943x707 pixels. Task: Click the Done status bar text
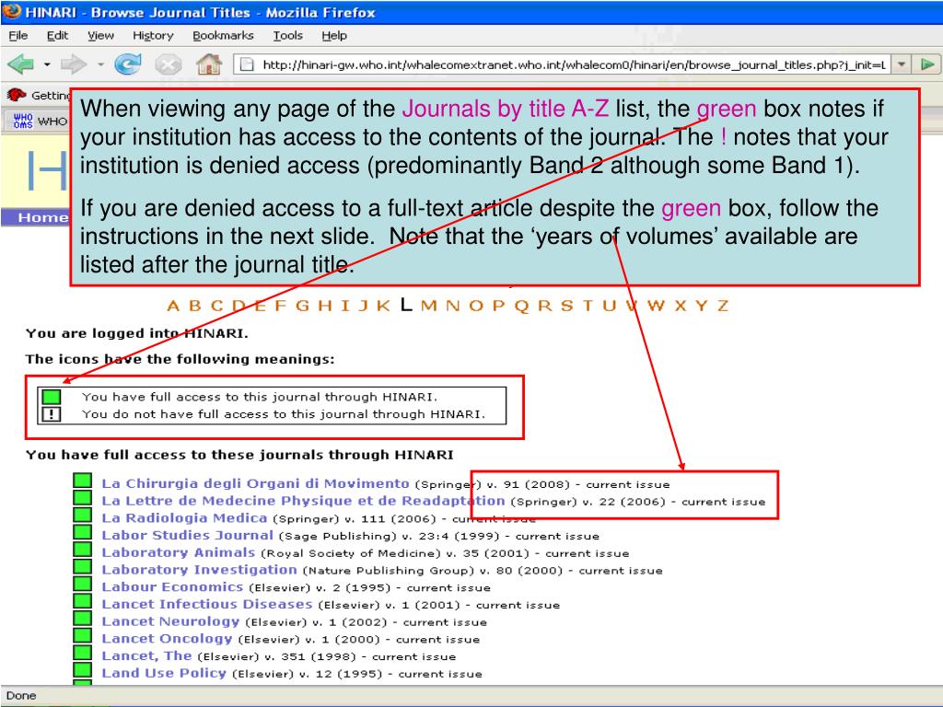pyautogui.click(x=21, y=696)
